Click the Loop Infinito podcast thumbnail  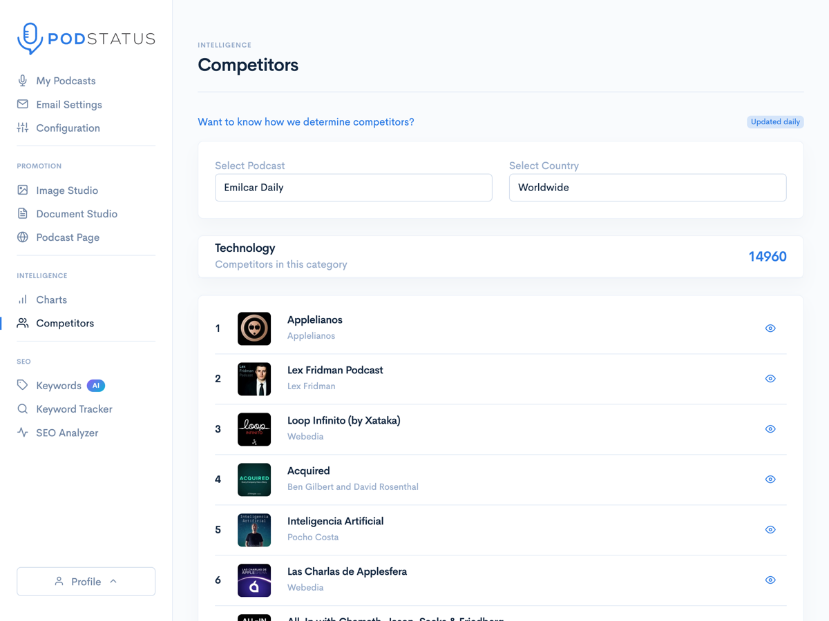point(254,428)
